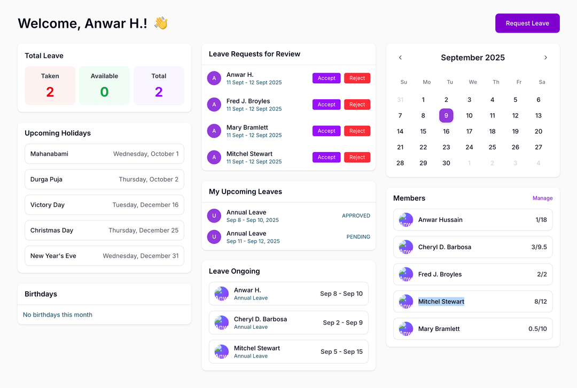This screenshot has height=388, width=577.
Task: Click Mitchel Stewart avatar in Members list
Action: (x=406, y=302)
